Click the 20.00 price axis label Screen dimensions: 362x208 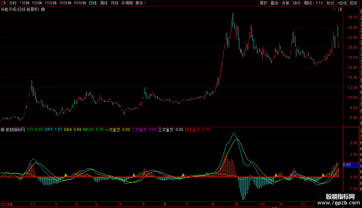(352, 47)
